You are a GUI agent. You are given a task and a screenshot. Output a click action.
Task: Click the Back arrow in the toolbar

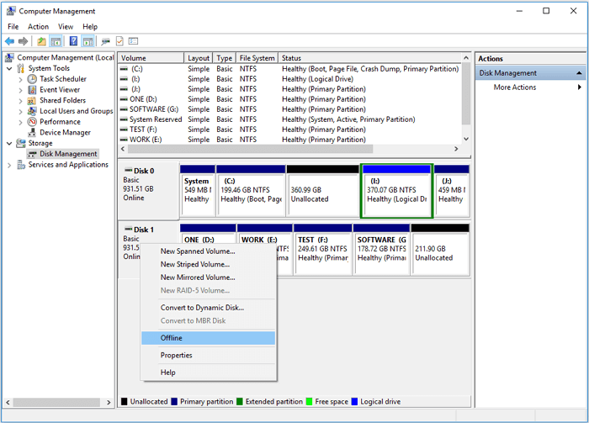tap(9, 41)
